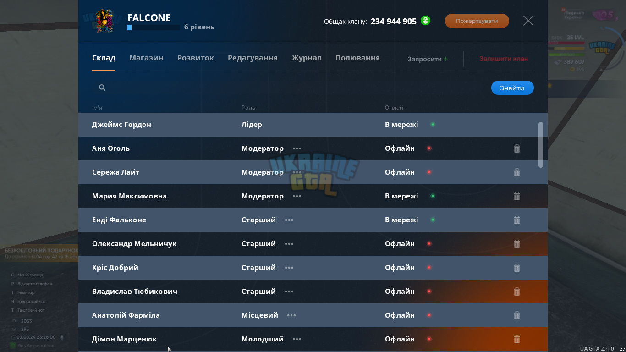Click the 6 рівень level label
The height and width of the screenshot is (352, 626).
199,27
